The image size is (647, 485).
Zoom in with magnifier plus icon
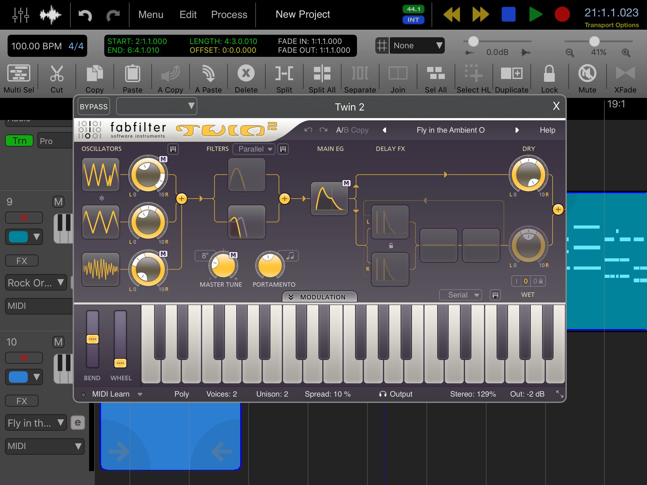coord(626,53)
